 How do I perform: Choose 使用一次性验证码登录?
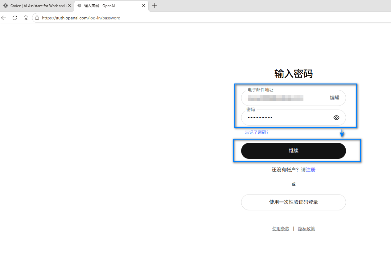tap(293, 202)
